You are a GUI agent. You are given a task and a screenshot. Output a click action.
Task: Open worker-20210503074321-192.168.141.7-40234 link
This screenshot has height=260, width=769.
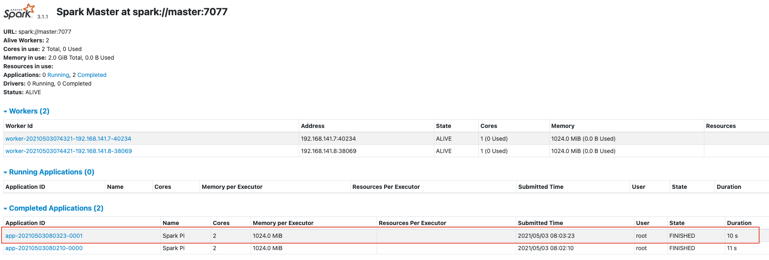tap(68, 139)
